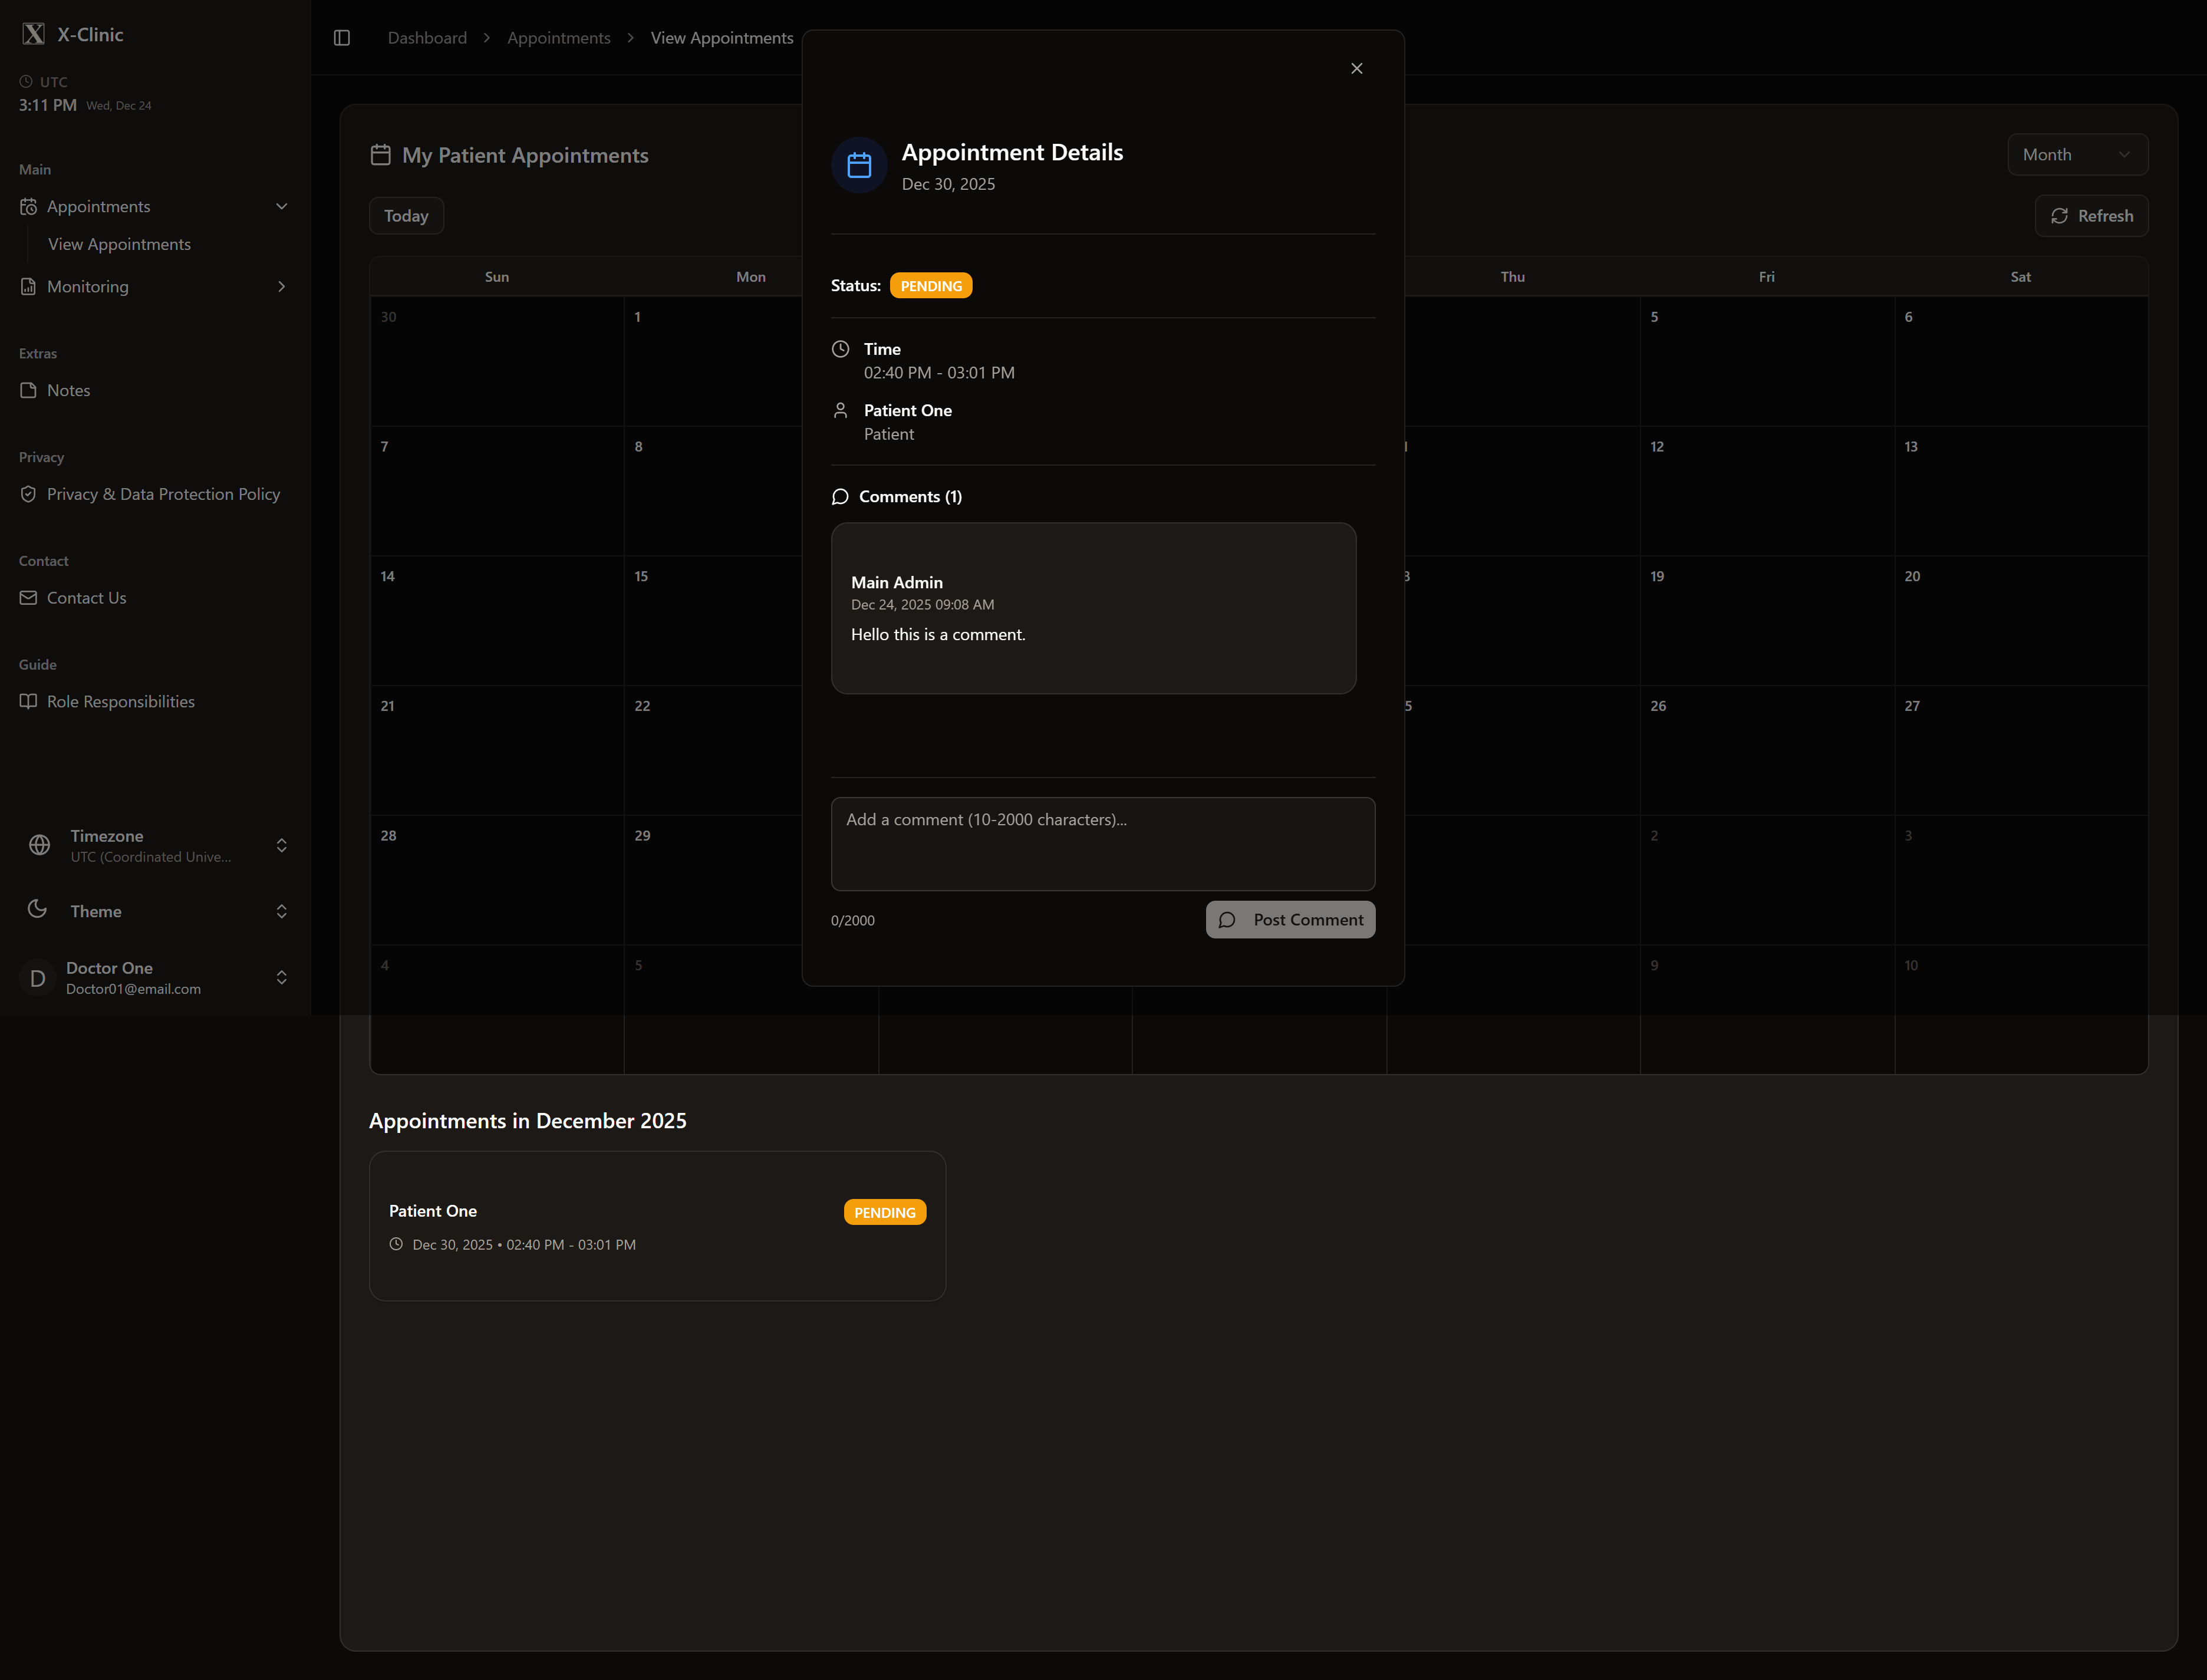This screenshot has width=2207, height=1680.
Task: Click the View Appointments breadcrumb
Action: point(722,38)
